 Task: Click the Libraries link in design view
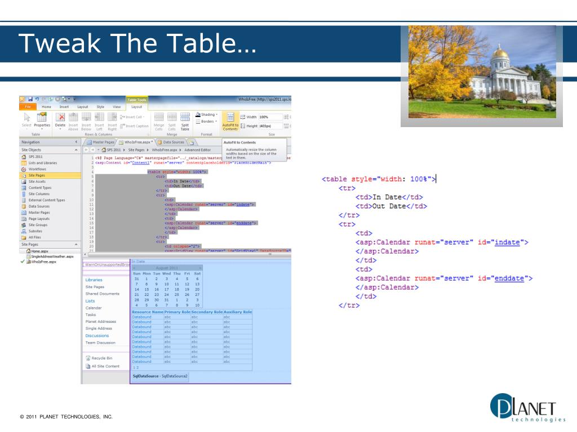[x=94, y=280]
